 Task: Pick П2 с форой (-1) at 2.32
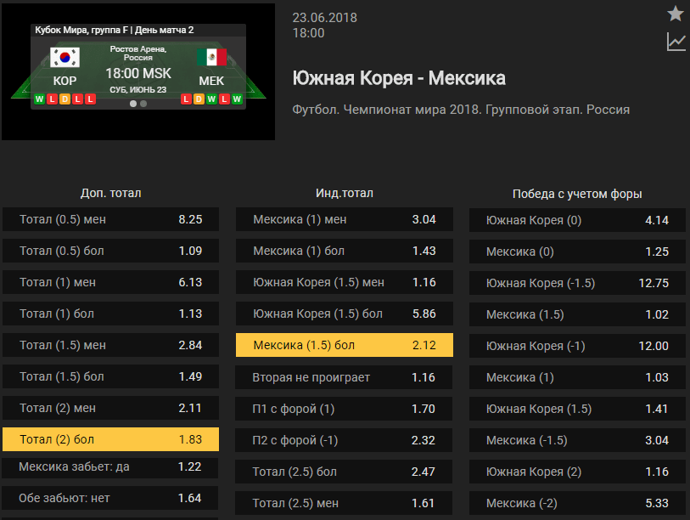[x=344, y=440]
